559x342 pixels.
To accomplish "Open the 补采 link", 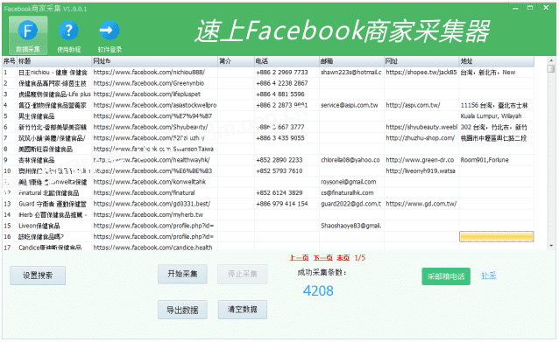I will click(x=488, y=276).
